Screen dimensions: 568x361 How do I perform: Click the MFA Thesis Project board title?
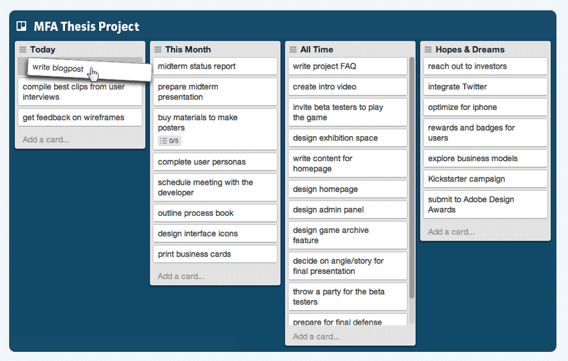(86, 27)
